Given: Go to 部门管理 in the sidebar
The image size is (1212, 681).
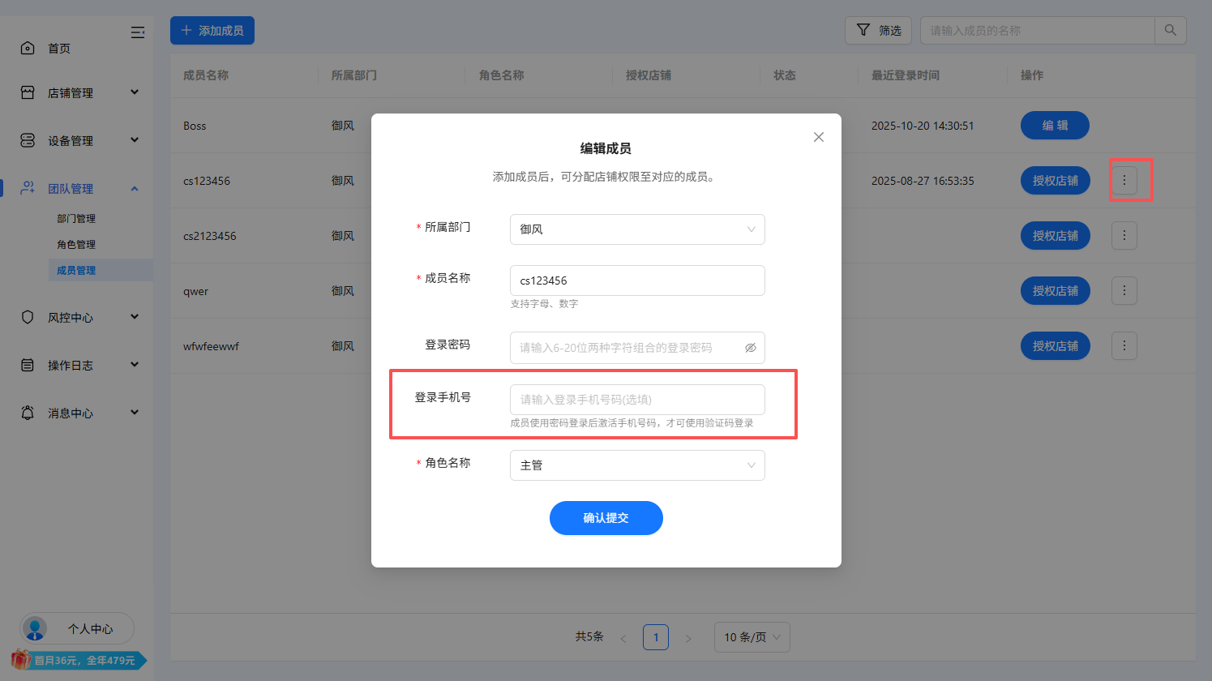Looking at the screenshot, I should coord(76,219).
